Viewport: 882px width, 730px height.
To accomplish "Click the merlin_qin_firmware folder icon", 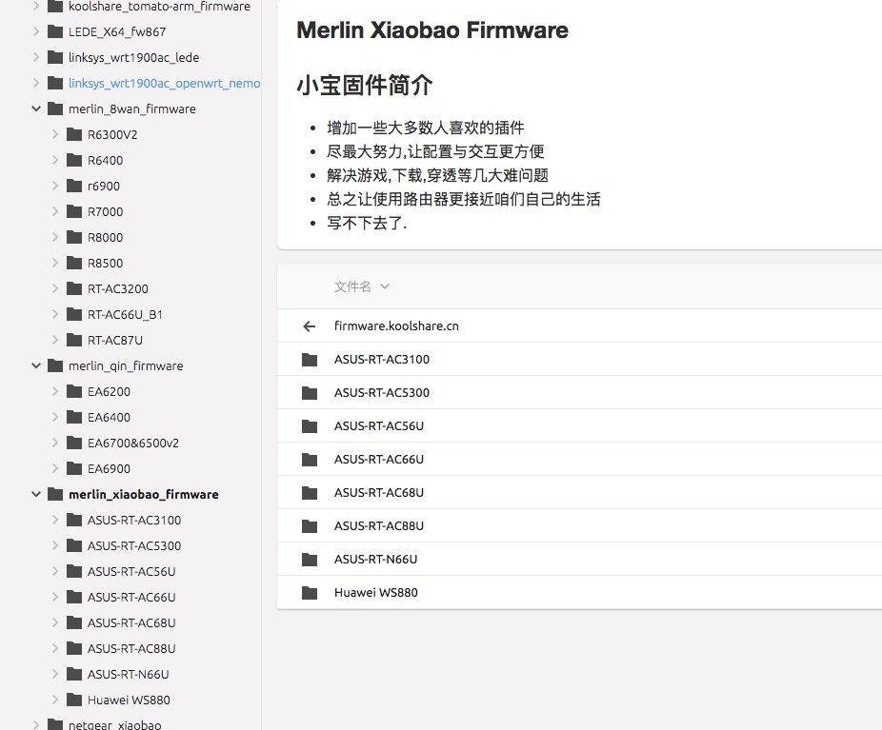I will click(x=55, y=365).
